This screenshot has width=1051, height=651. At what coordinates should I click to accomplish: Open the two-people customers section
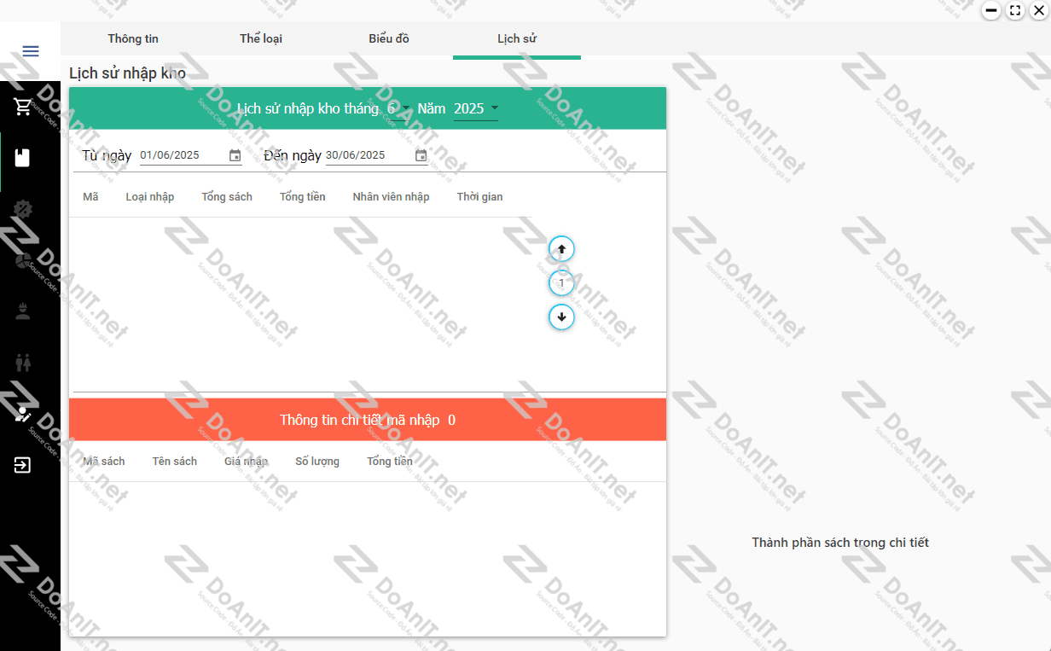click(x=23, y=363)
